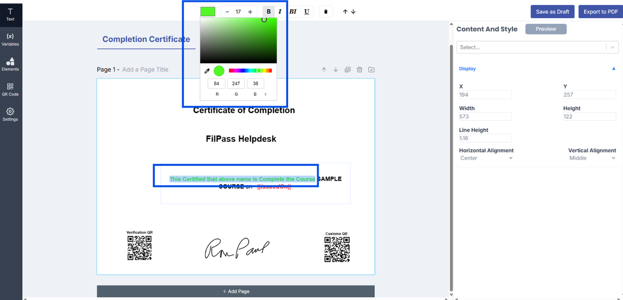This screenshot has width=623, height=300.
Task: Click the G value field showing 247
Action: (x=236, y=83)
